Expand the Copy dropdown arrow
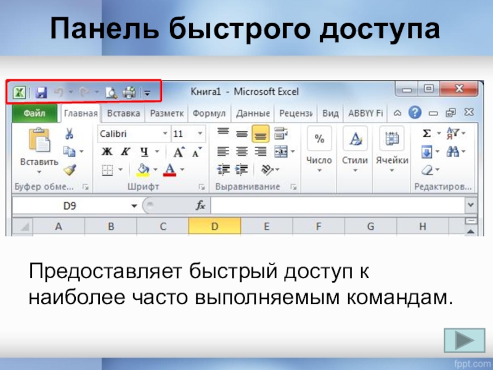Viewport: 493px width, 370px height. pos(81,152)
